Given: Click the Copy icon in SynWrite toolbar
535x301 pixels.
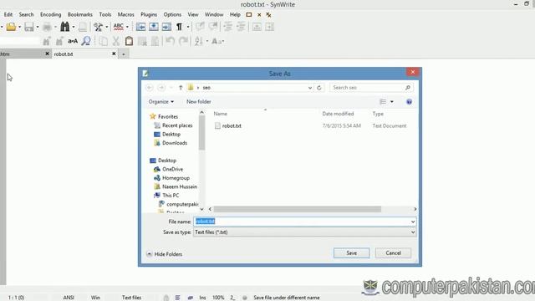Looking at the screenshot, I should (103, 41).
